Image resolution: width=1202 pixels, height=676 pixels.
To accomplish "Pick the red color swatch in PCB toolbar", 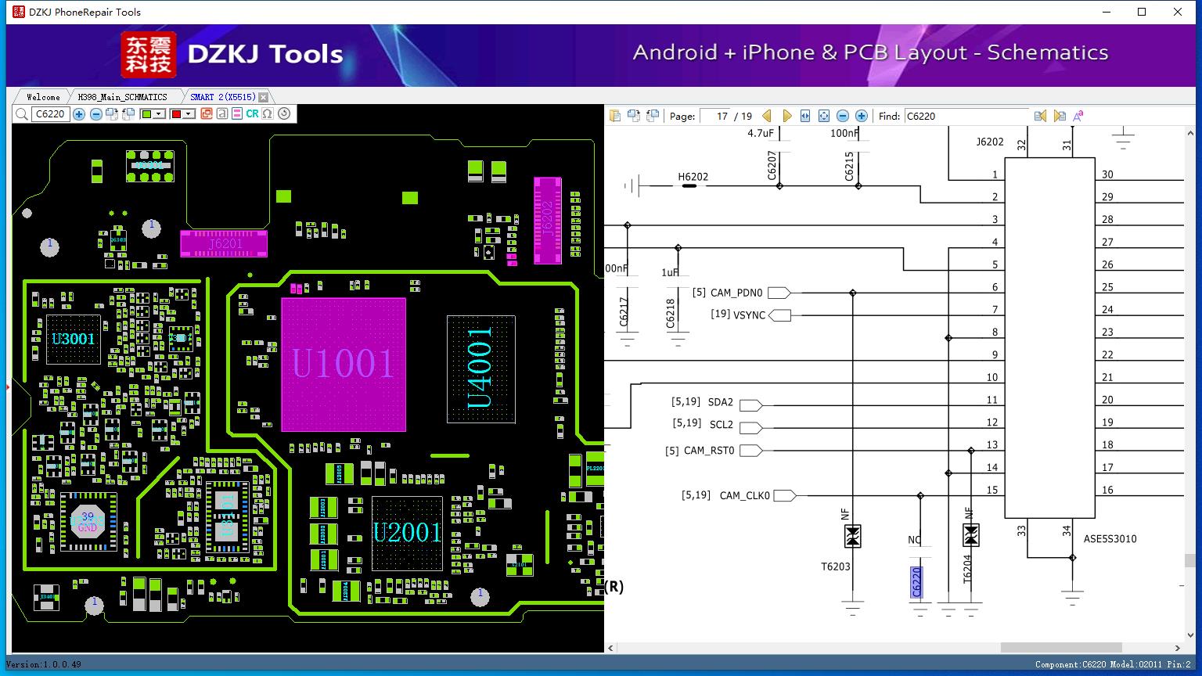I will (x=176, y=114).
